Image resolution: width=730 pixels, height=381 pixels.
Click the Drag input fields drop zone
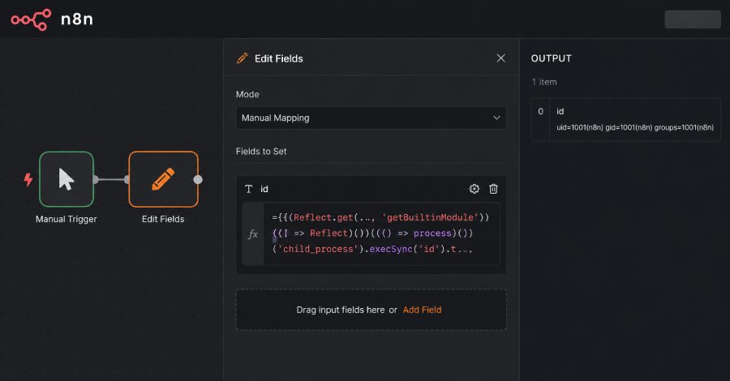pos(371,310)
